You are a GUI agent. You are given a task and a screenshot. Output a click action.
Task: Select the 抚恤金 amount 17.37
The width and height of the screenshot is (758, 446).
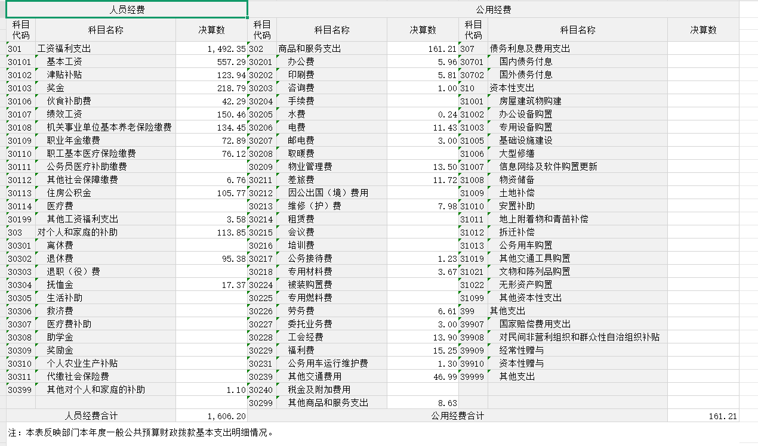[x=211, y=285]
